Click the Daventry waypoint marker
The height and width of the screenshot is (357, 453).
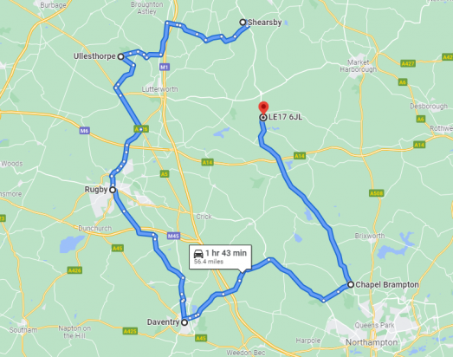coord(184,322)
